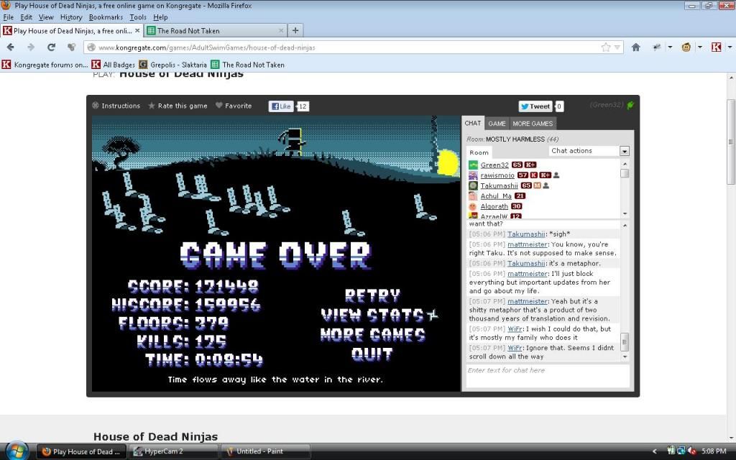
Task: Click the chat text input field
Action: coord(547,375)
